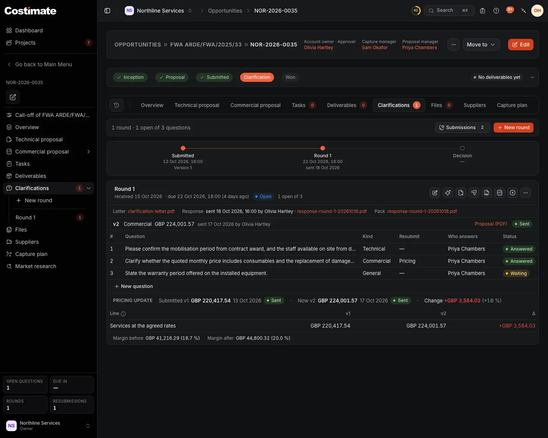Click the orange Edit button
This screenshot has height=438, width=548.
tap(521, 45)
